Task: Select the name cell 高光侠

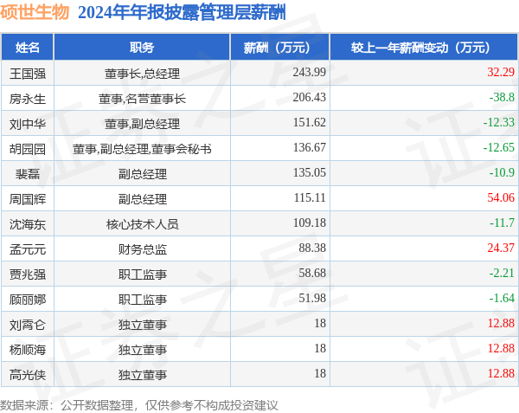Action: [x=28, y=376]
